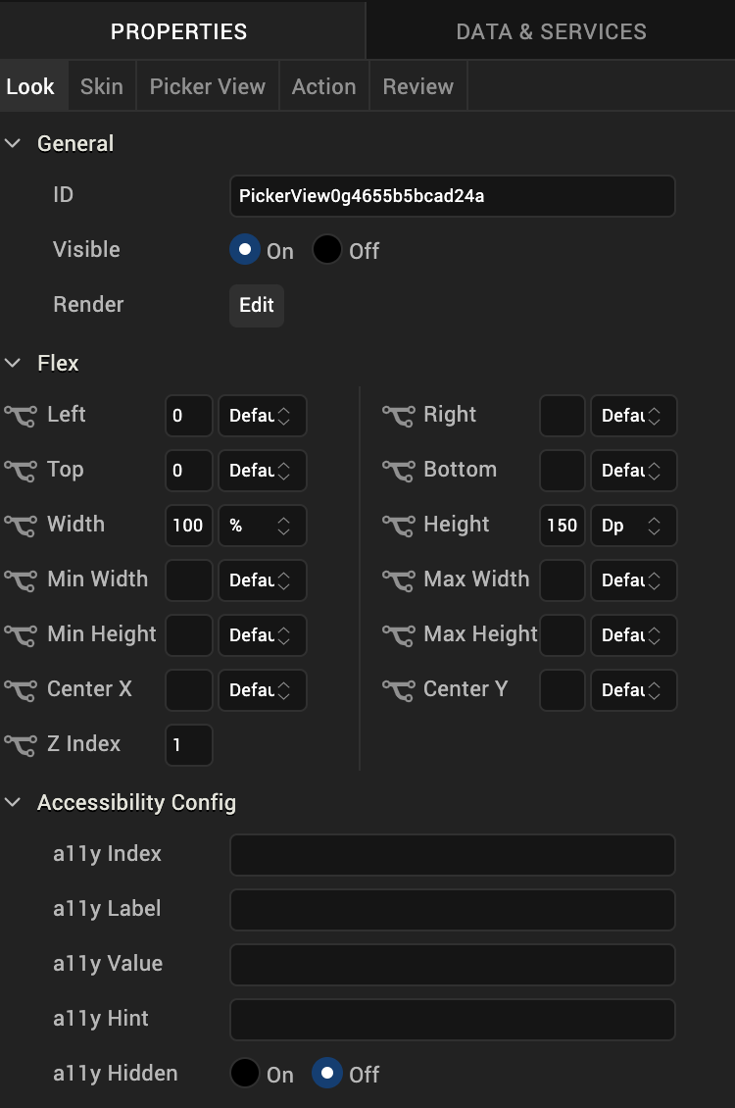Open the Height unit Dp dropdown
Viewport: 735px width, 1108px height.
[x=633, y=526]
